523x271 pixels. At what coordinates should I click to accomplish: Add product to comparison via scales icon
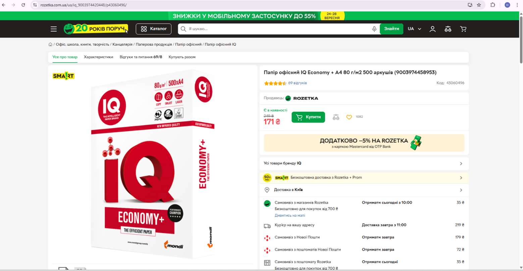tap(336, 117)
